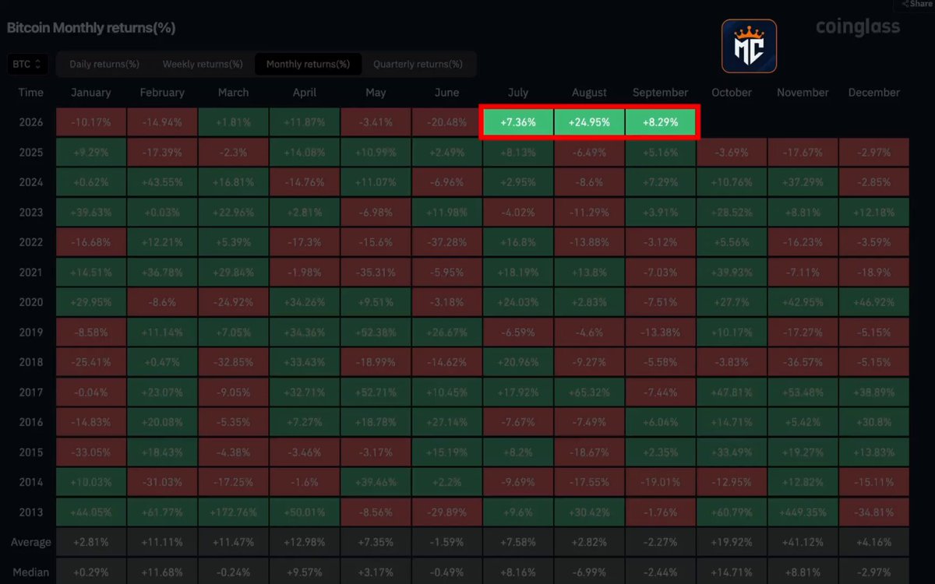This screenshot has width=935, height=584.
Task: Click the Median October value '+14.71%'
Action: tap(732, 572)
